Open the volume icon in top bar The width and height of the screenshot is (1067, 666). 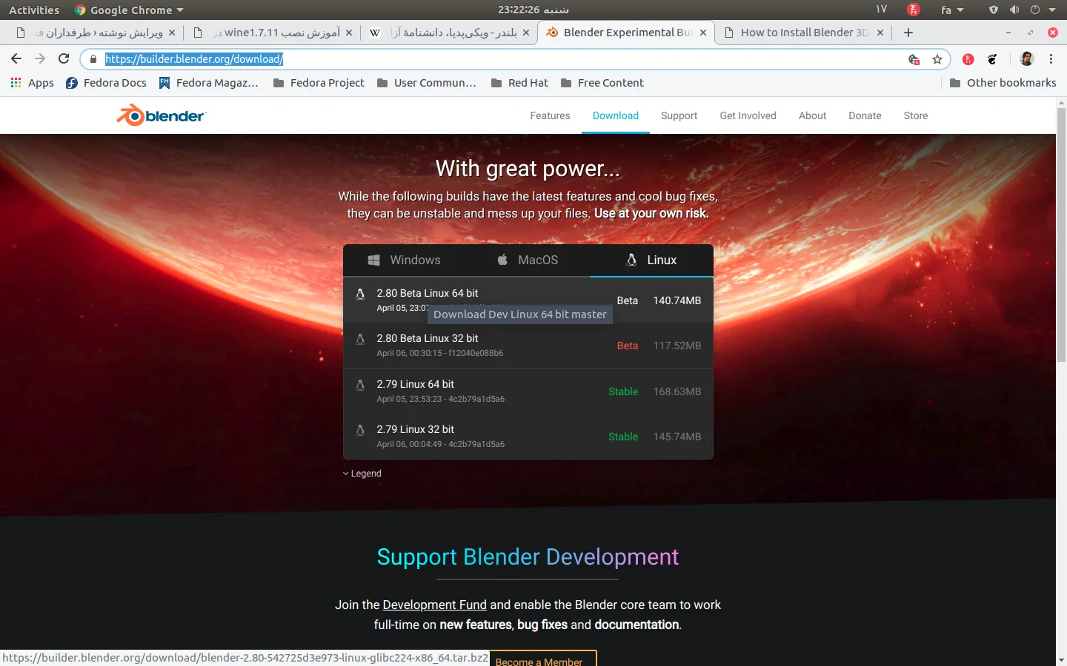click(1014, 10)
